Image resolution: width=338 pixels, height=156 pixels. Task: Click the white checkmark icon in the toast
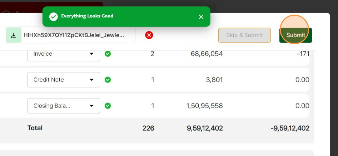click(54, 16)
